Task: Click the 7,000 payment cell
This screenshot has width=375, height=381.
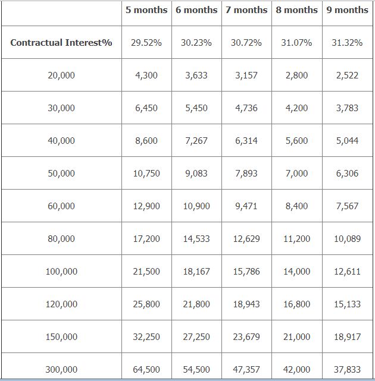Action: pyautogui.click(x=296, y=174)
